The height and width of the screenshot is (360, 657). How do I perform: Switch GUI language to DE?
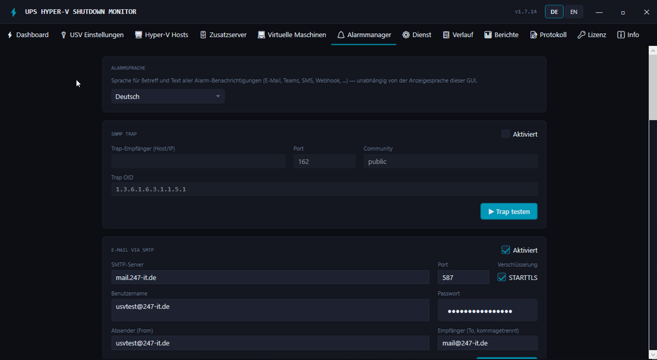click(554, 12)
